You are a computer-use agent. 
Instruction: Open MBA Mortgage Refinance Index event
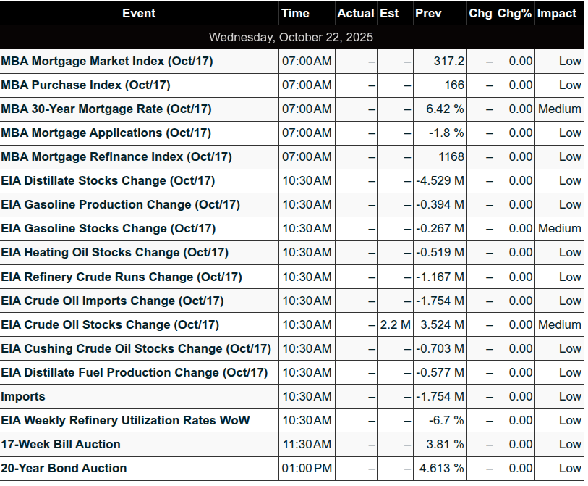(116, 157)
